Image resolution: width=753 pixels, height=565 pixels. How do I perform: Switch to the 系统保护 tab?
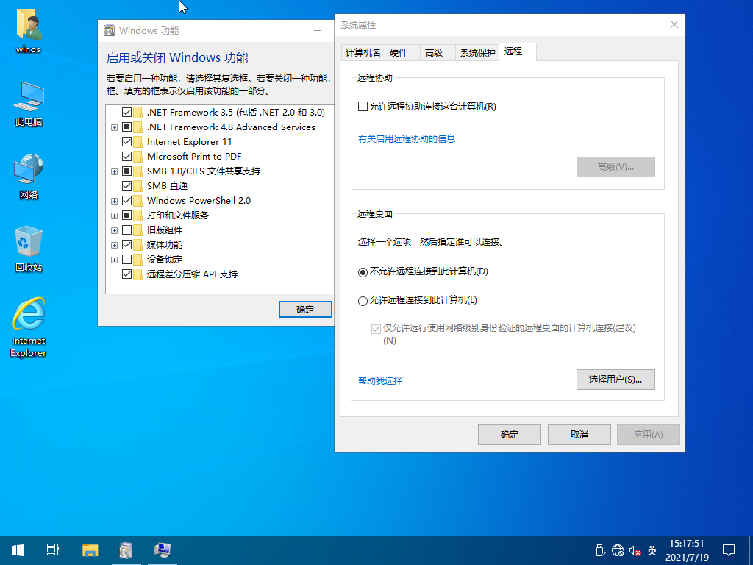[477, 53]
